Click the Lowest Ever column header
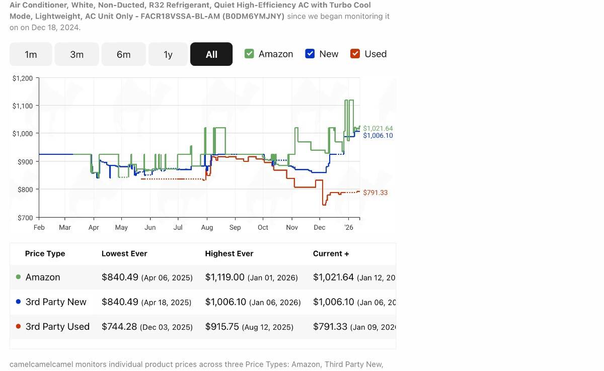This screenshot has height=371, width=604. click(x=124, y=253)
